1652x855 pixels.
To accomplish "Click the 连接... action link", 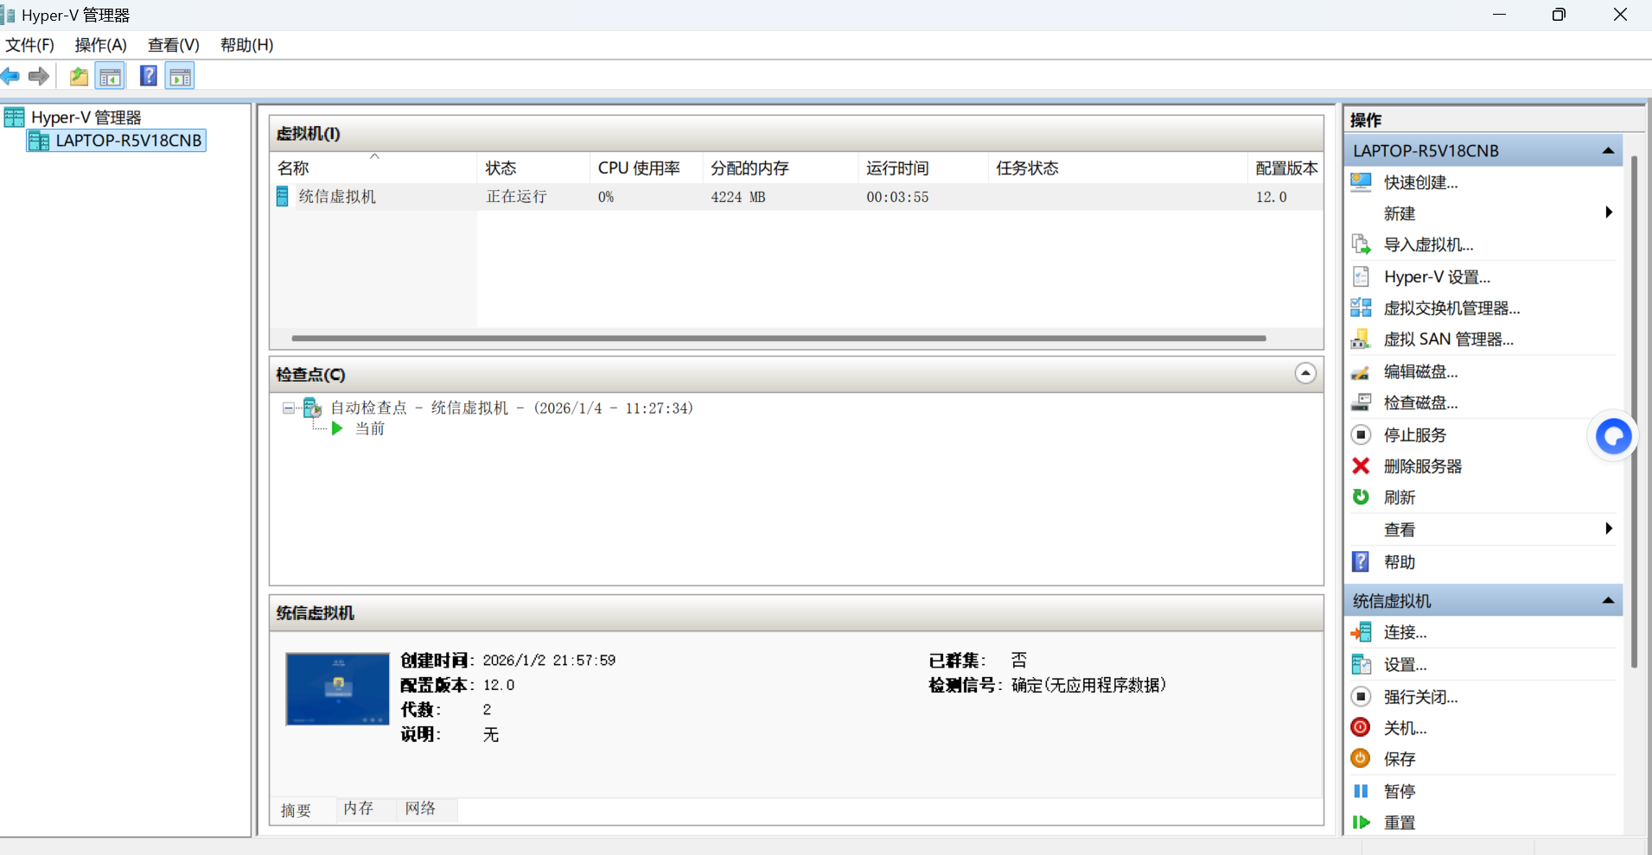I will click(1405, 632).
